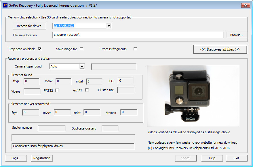Click the Duplicate clusters field
The image size is (253, 167).
point(110,128)
